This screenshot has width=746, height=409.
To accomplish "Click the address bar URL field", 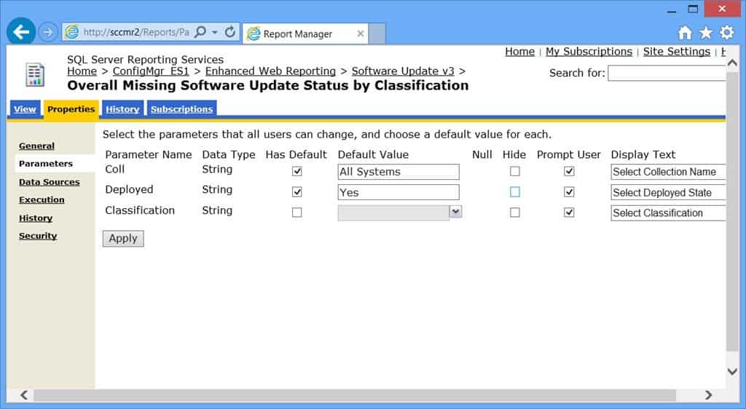I will coord(136,32).
